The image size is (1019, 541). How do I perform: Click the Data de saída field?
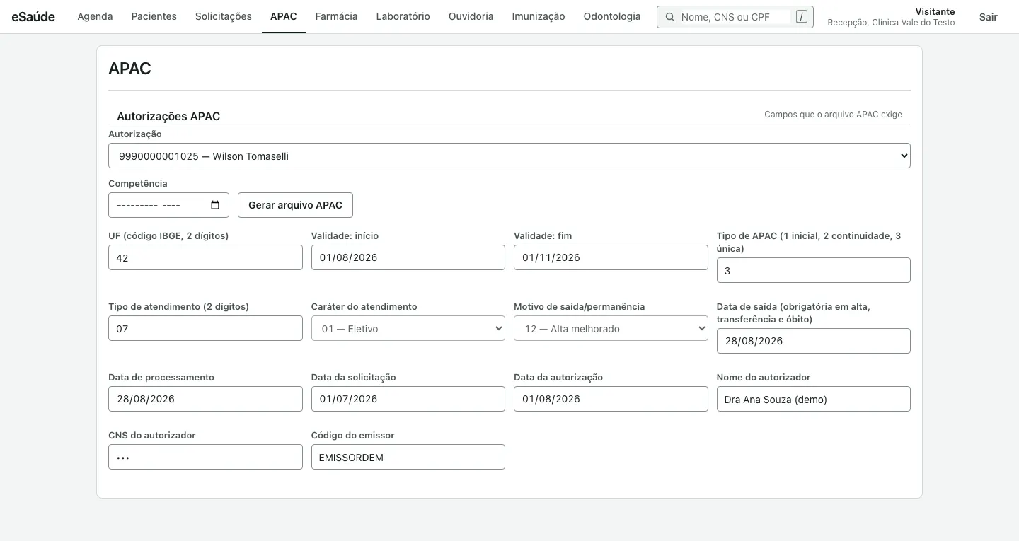click(x=814, y=341)
